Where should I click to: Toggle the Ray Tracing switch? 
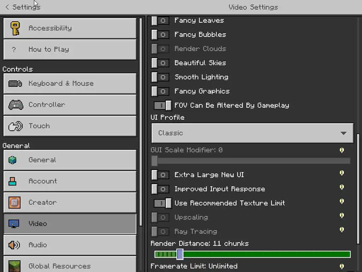tap(160, 232)
